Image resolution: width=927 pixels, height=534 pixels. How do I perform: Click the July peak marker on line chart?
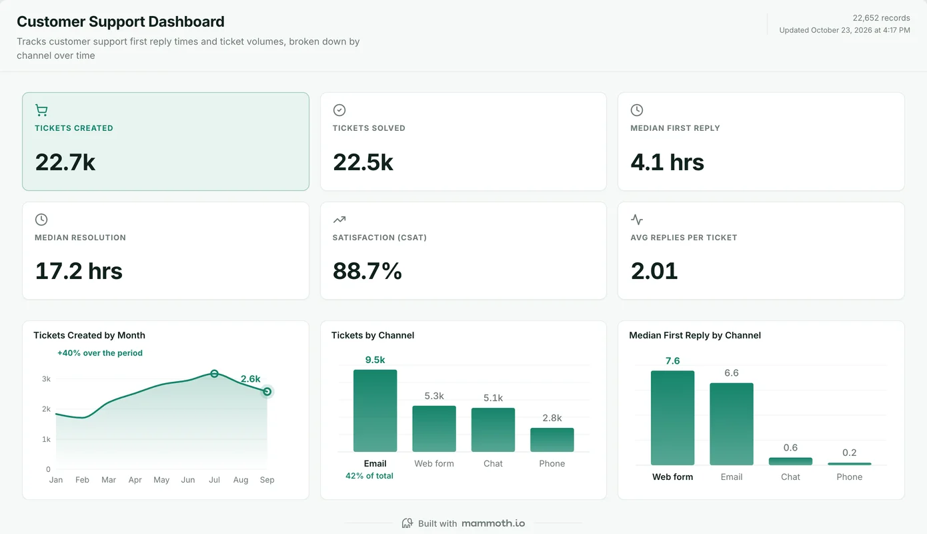click(214, 374)
